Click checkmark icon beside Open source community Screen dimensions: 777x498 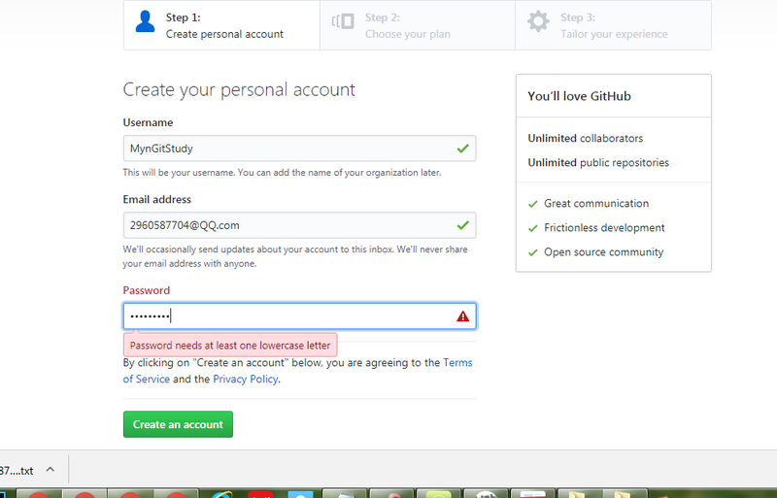point(532,252)
